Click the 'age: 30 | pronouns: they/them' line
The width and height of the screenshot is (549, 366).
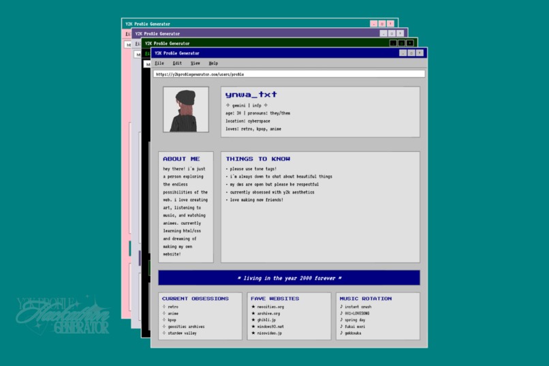pos(257,113)
